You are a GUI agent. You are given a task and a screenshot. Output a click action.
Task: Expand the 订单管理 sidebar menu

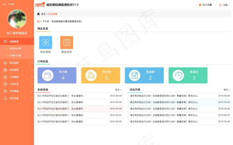[32, 77]
